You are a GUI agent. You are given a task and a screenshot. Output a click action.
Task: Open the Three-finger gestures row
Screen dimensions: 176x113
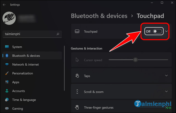click(121, 106)
